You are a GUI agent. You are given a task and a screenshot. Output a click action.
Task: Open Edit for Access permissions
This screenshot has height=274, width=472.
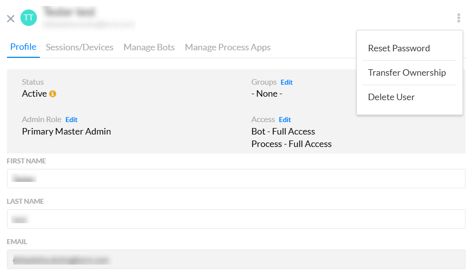click(285, 120)
